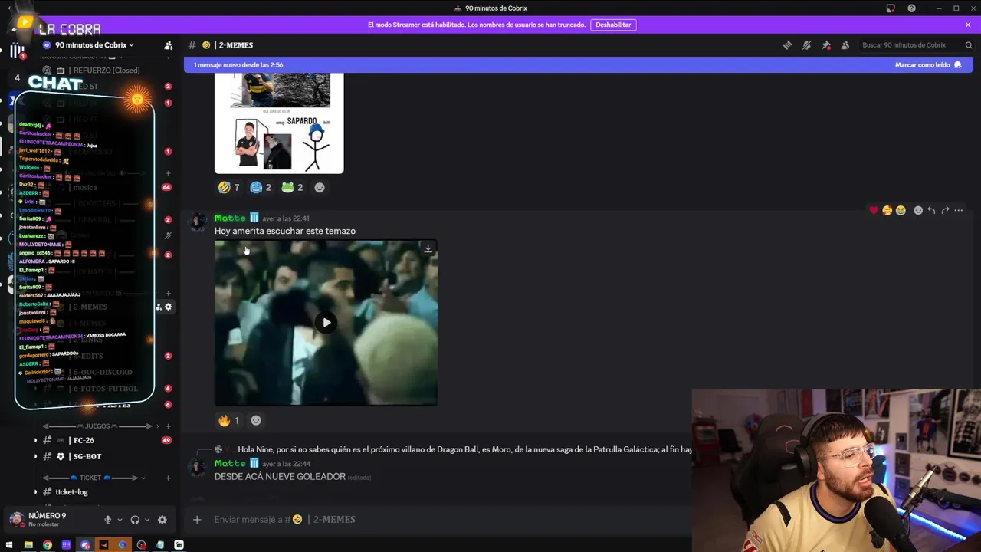Forward Matte's message
Viewport: 981px width, 552px height.
[x=945, y=210]
